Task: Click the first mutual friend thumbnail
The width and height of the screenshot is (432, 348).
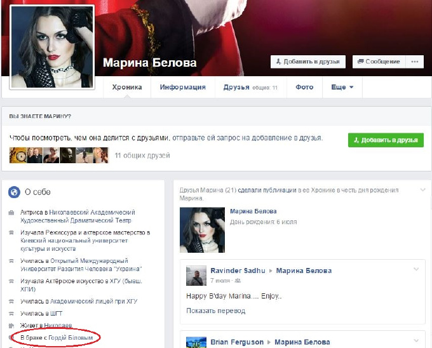Action: 17,155
